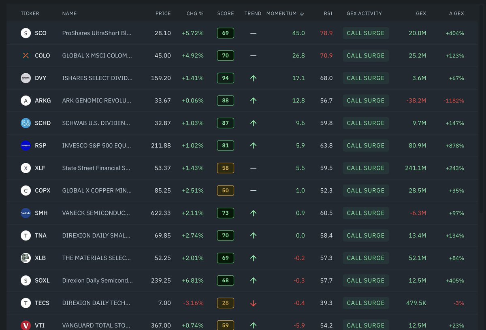The height and width of the screenshot is (330, 486).
Task: Click the TECS change -3.16%
Action: pyautogui.click(x=193, y=303)
